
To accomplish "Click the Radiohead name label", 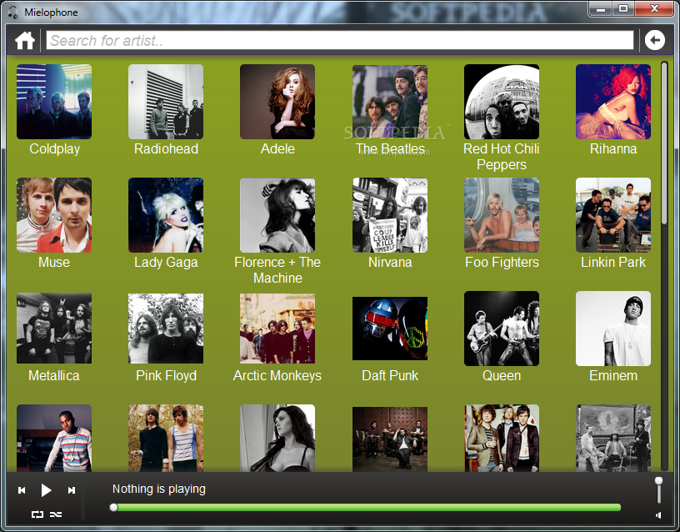I will (x=166, y=148).
